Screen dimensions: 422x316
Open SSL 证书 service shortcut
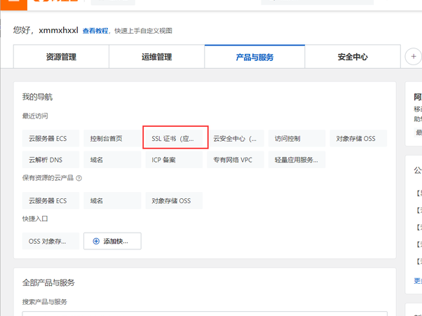(x=174, y=139)
